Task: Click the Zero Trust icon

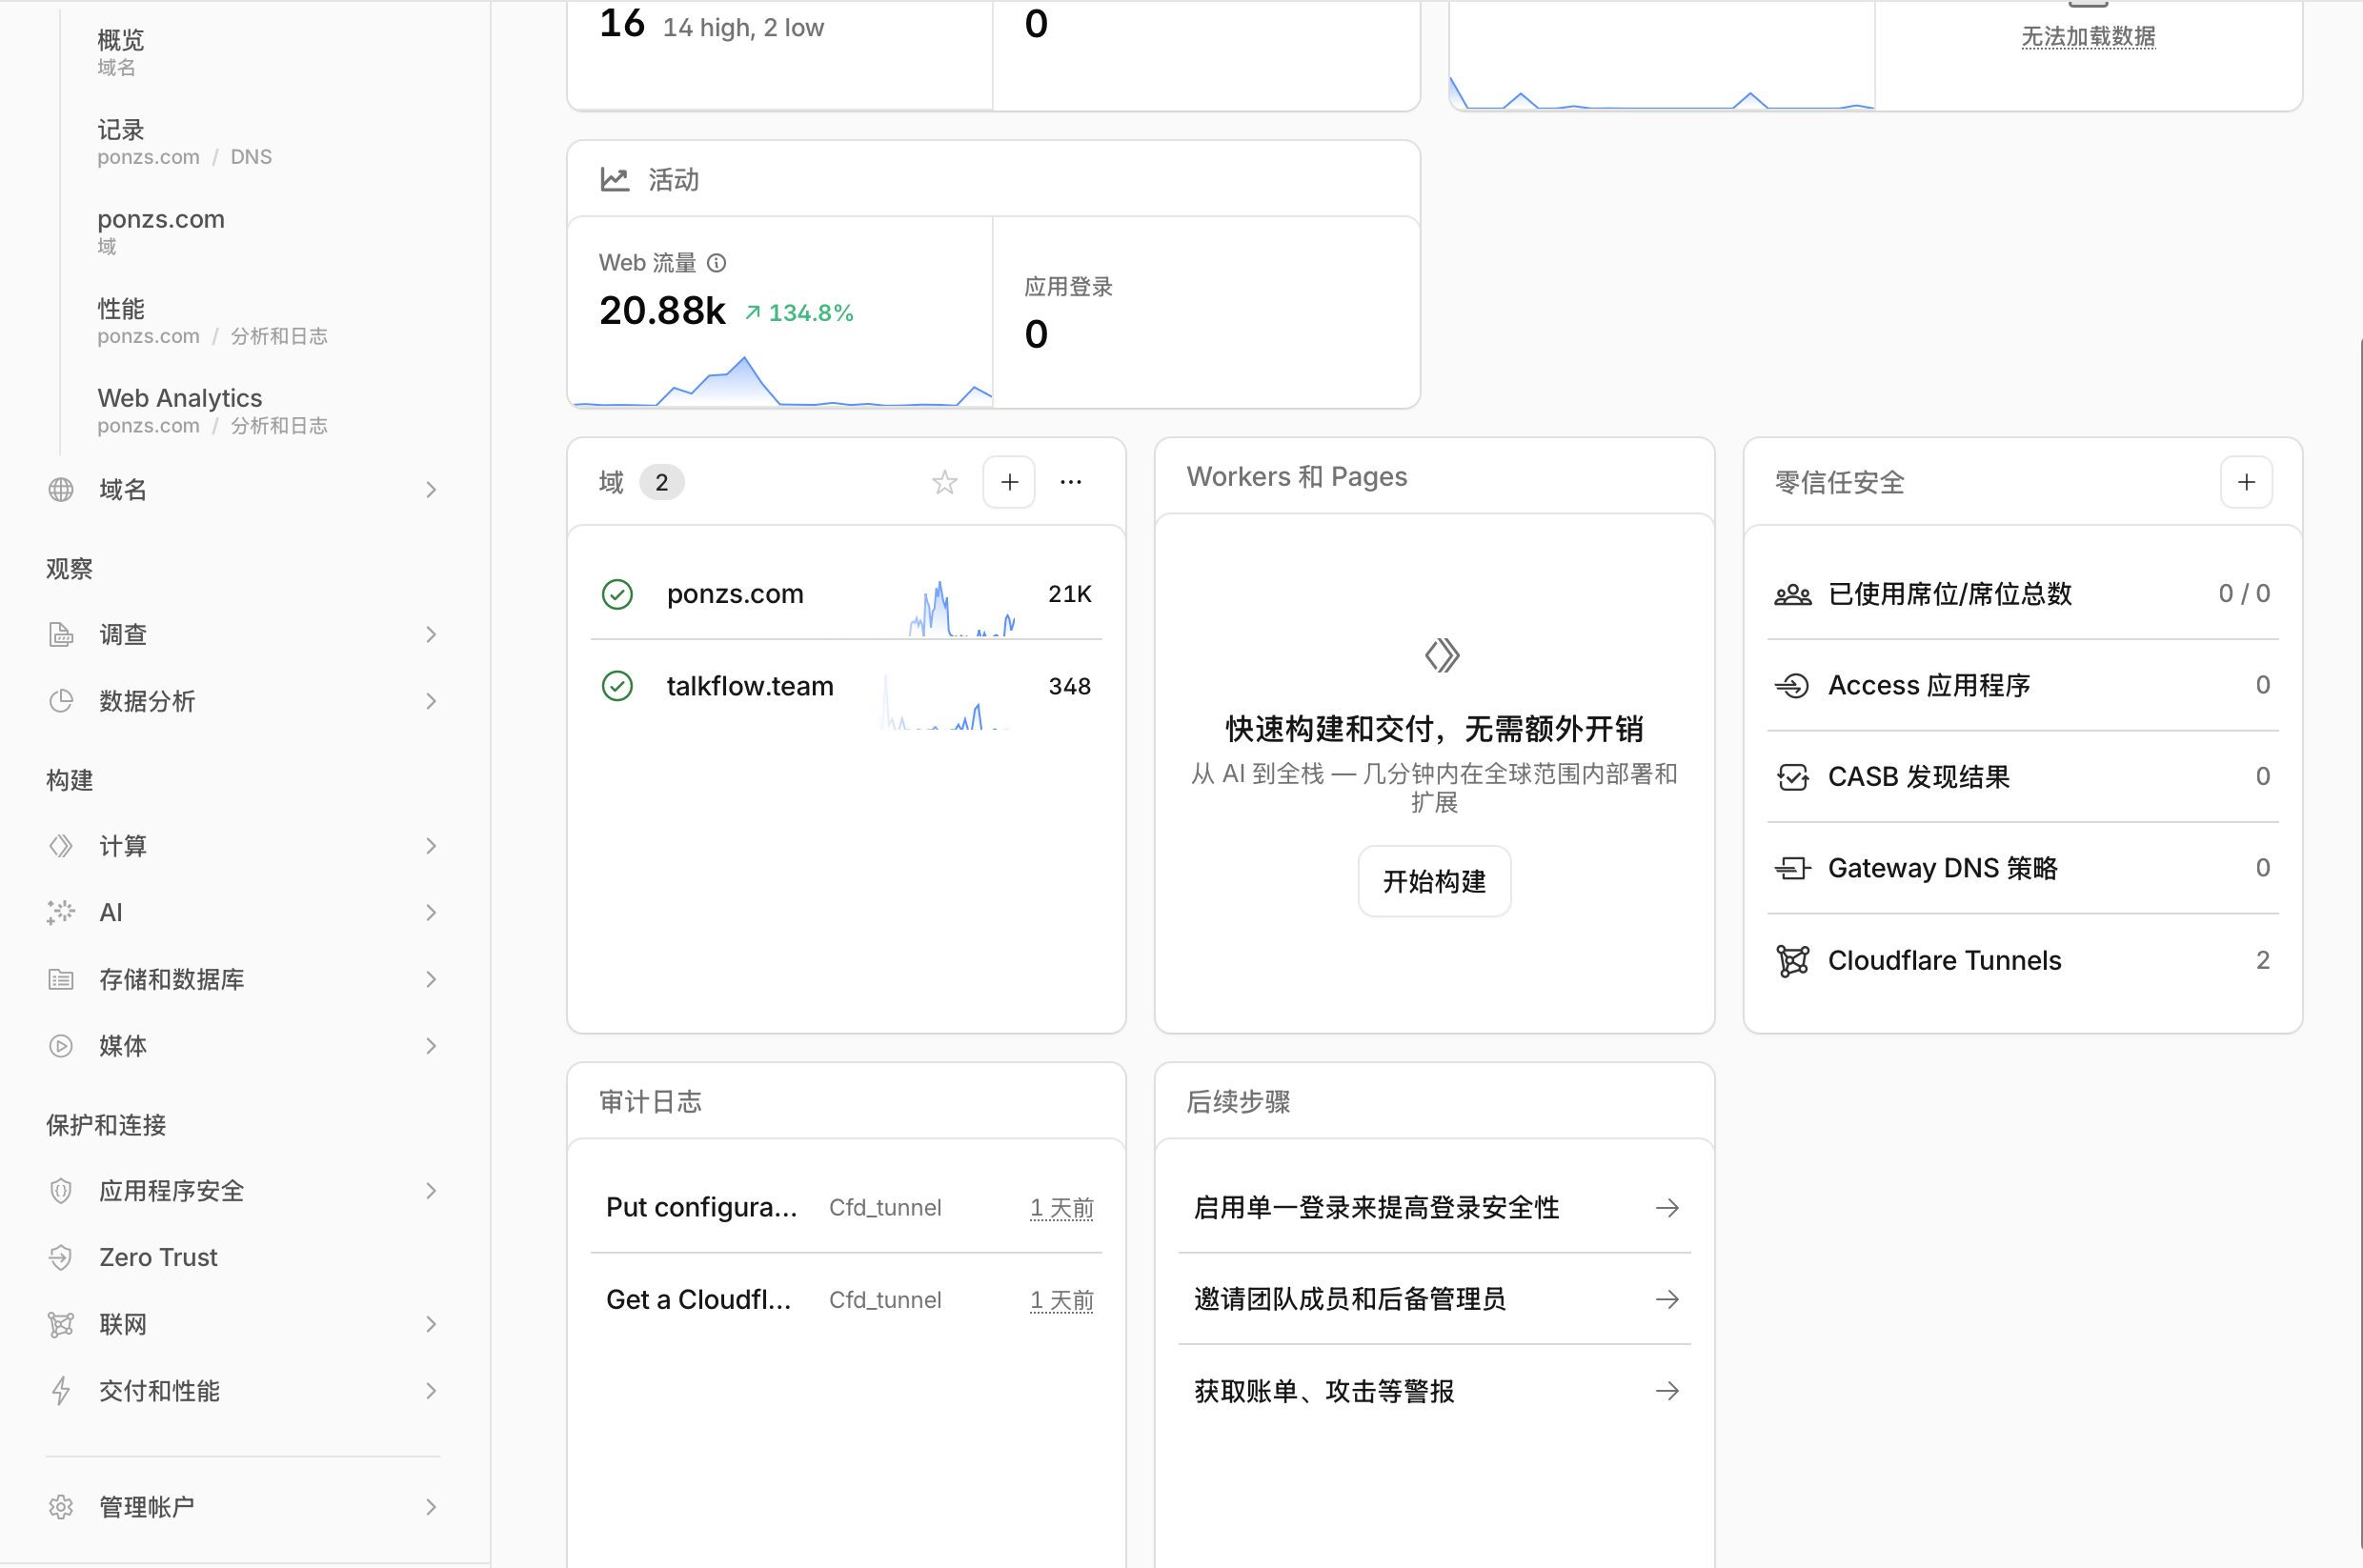Action: pos(61,1257)
